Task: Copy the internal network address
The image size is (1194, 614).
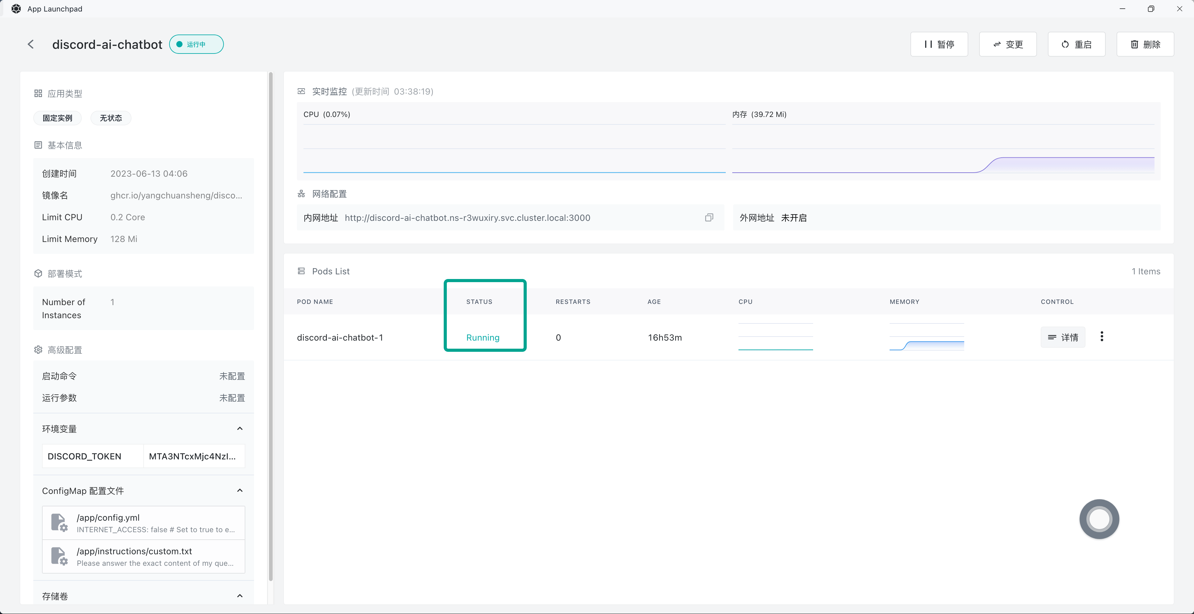Action: coord(709,217)
